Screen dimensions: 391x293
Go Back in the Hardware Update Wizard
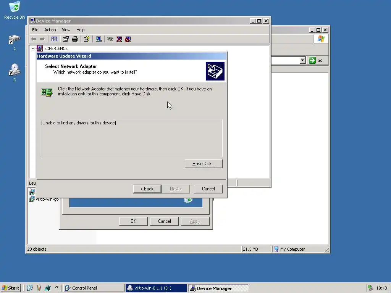(x=147, y=189)
